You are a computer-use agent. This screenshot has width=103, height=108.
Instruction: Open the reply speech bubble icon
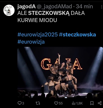pyautogui.click(x=20, y=103)
